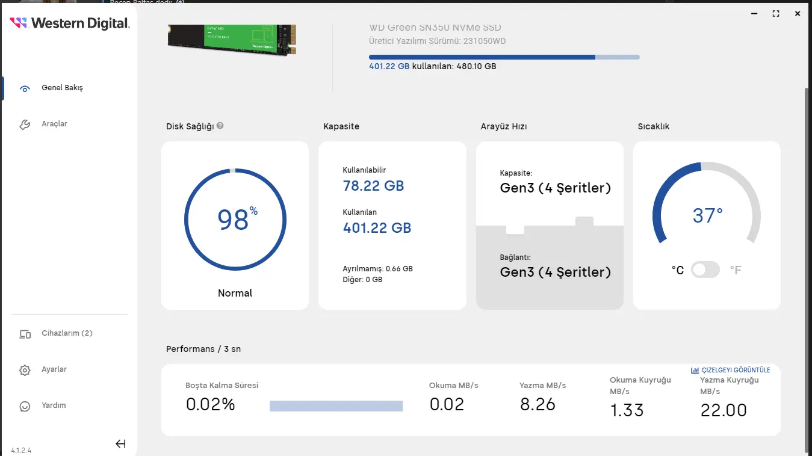This screenshot has height=456, width=812.
Task: Click the Disk Sağlığı help icon
Action: 220,126
